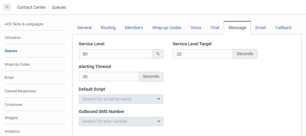The image size is (306, 136).
Task: Open ACD Skills & Languages in sidebar
Action: pyautogui.click(x=24, y=24)
